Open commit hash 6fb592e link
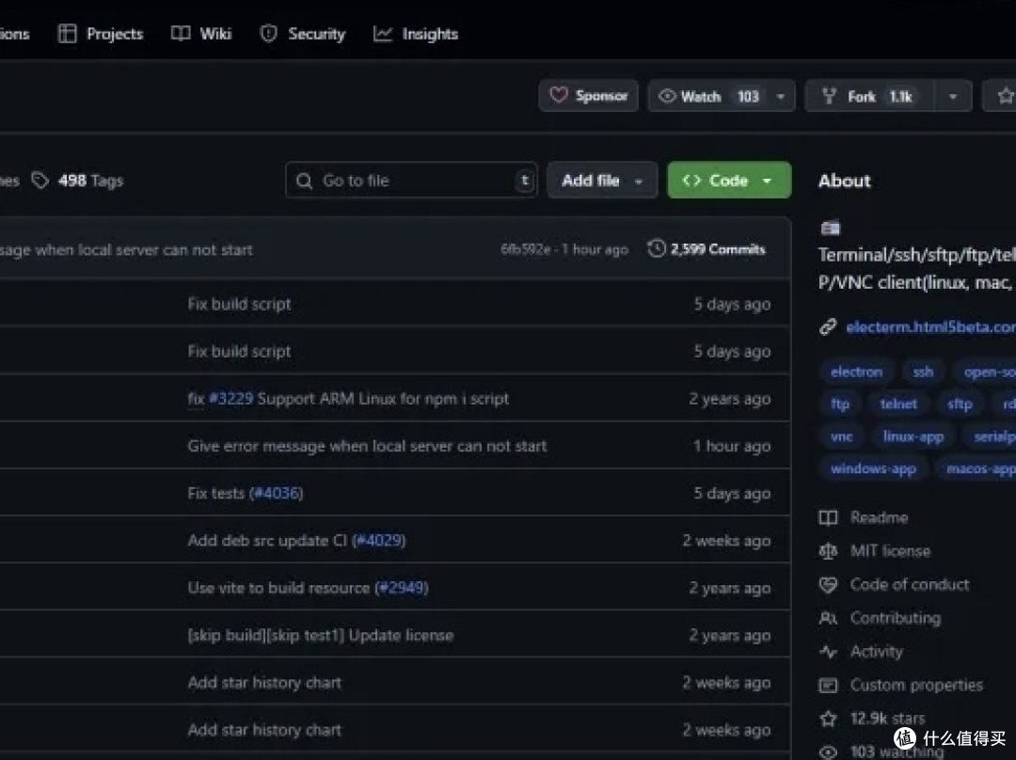 (x=526, y=249)
